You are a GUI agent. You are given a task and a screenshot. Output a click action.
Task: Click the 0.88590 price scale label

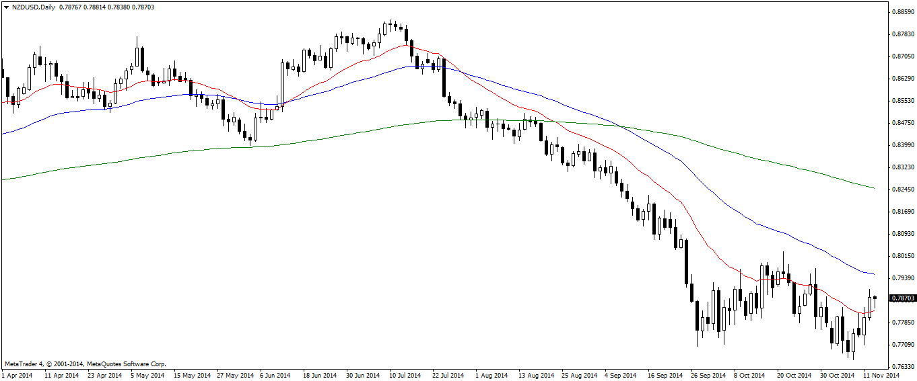[902, 11]
